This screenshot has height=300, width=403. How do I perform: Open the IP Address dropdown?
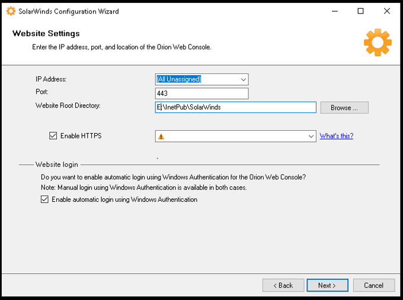coord(201,79)
